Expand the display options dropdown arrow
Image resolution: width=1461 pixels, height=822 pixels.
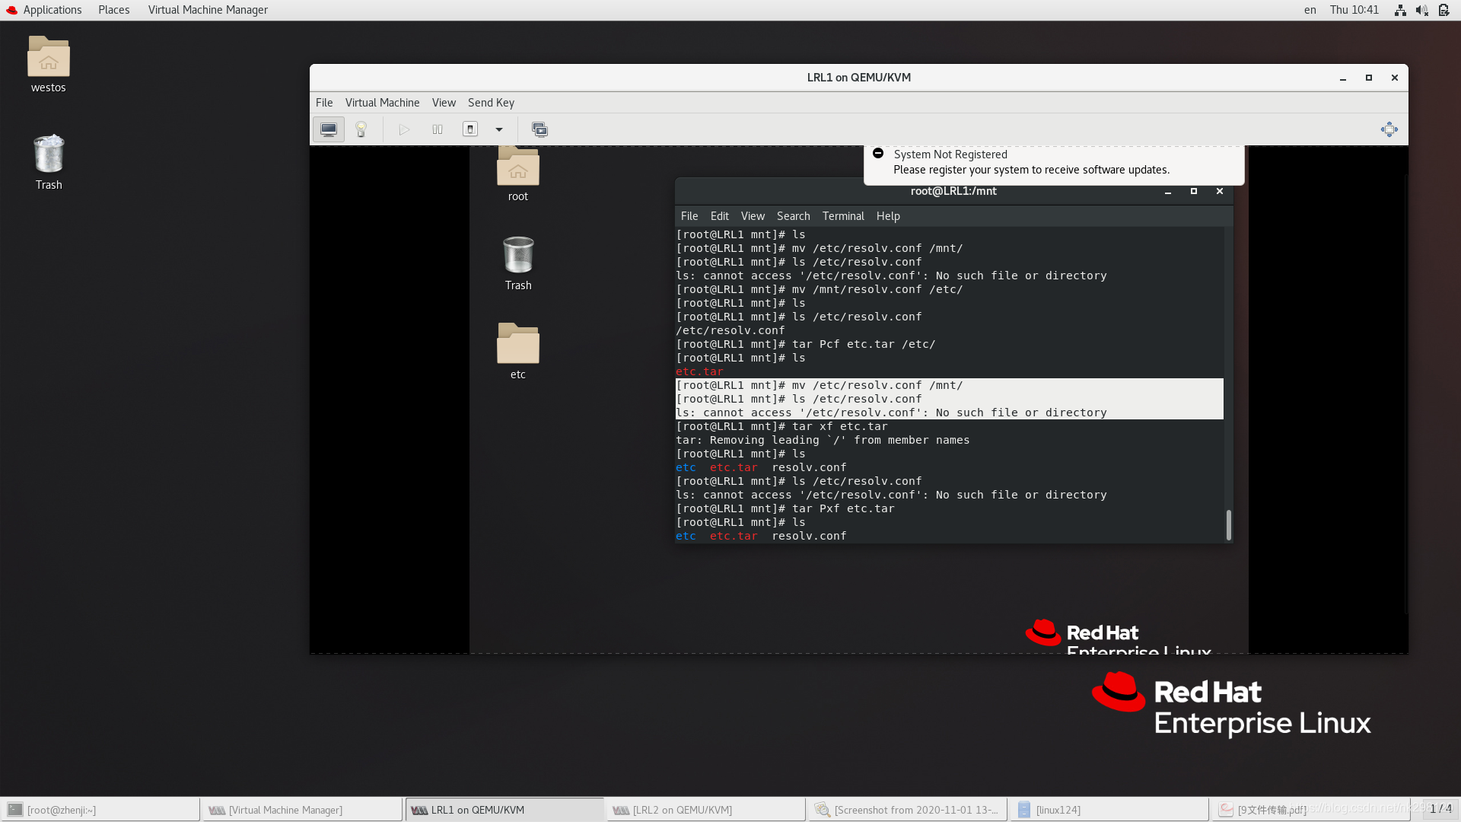click(498, 129)
